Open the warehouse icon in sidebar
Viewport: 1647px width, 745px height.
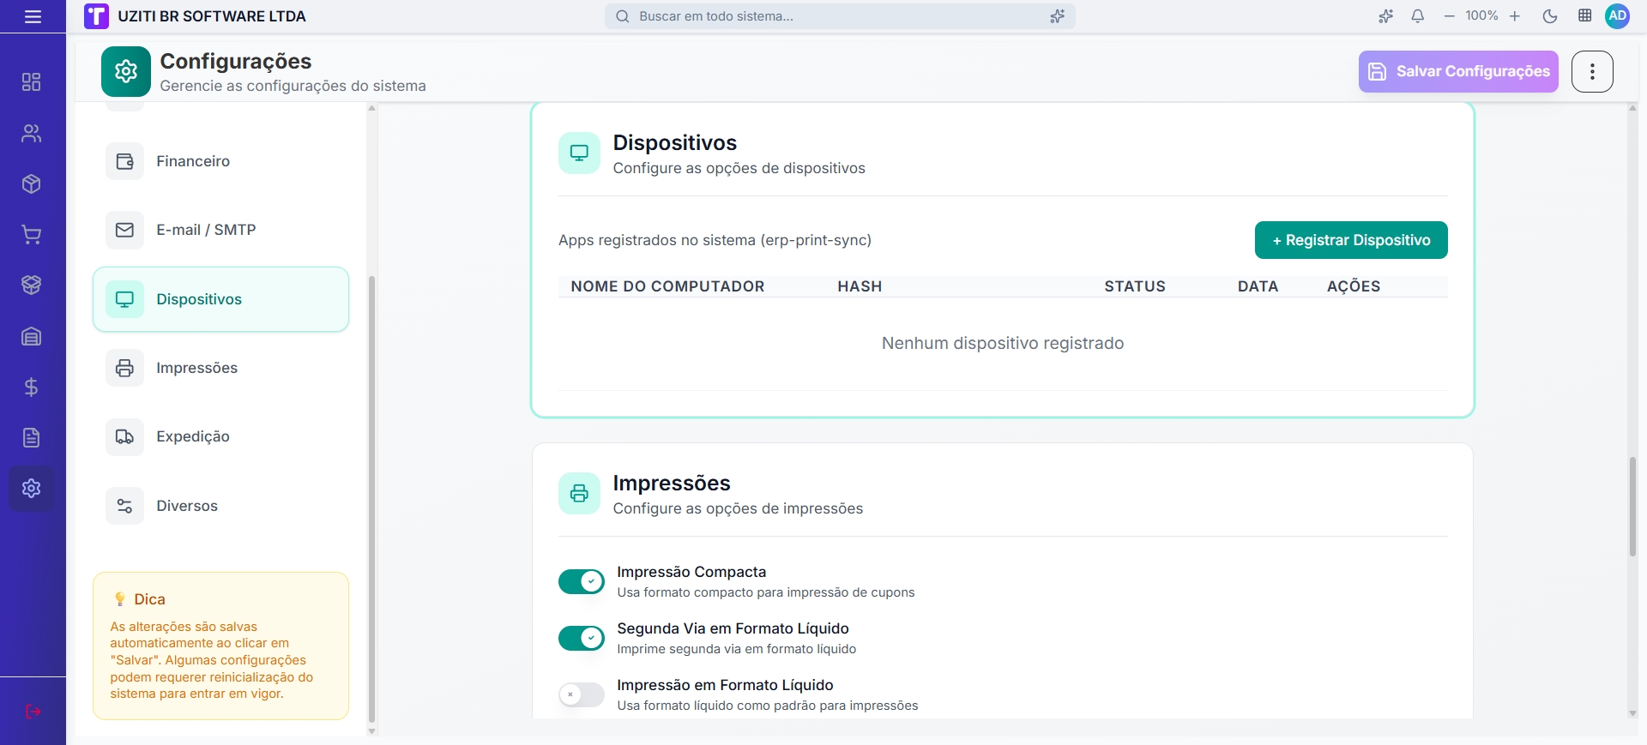tap(32, 336)
